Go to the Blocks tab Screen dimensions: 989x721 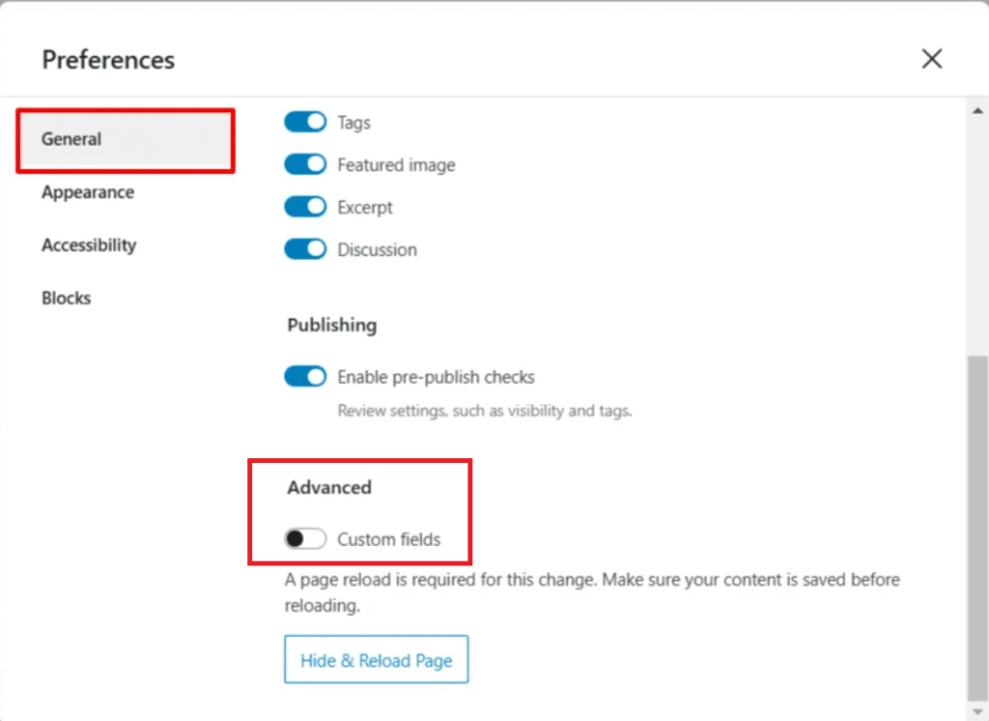[67, 298]
